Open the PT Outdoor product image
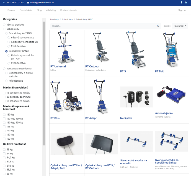This screenshot has height=176, width=191. click(102, 47)
